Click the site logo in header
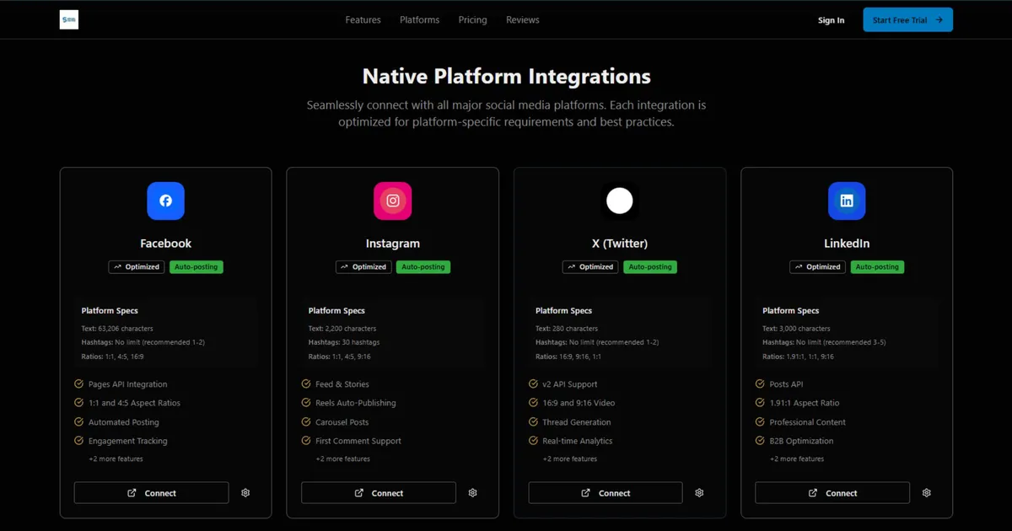Screen dimensions: 1012x531 pyautogui.click(x=69, y=20)
